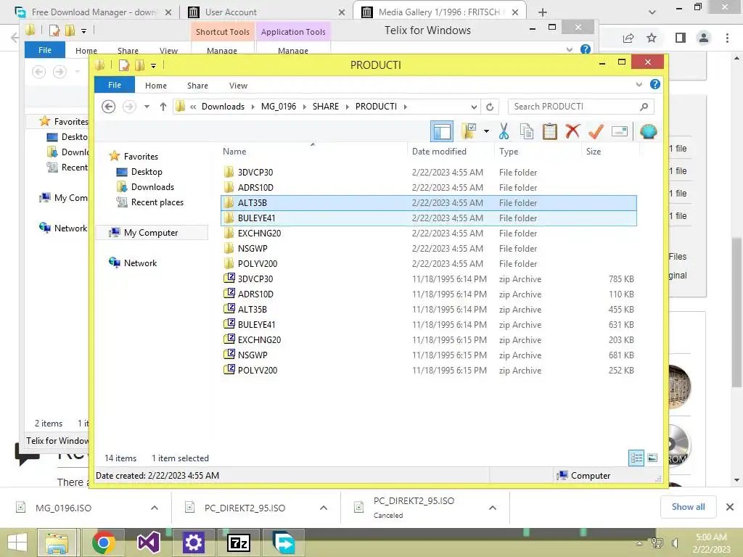Image resolution: width=743 pixels, height=557 pixels.
Task: Click the Rename toolbar icon
Action: (x=620, y=131)
